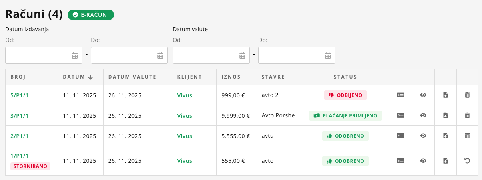Open Vivus client link in first row
The height and width of the screenshot is (180, 482).
(x=185, y=95)
